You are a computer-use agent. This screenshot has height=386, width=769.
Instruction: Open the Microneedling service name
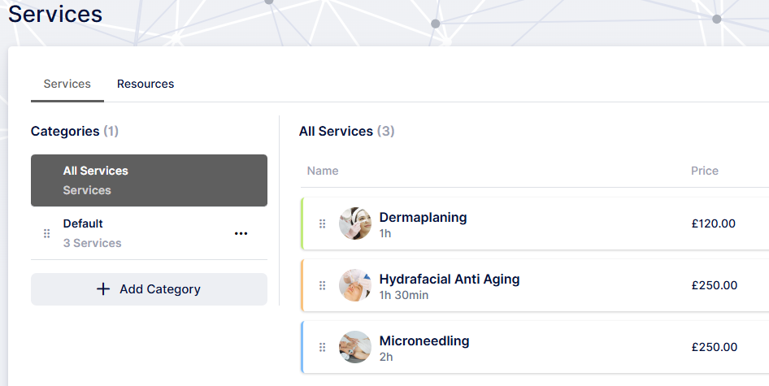(x=424, y=340)
